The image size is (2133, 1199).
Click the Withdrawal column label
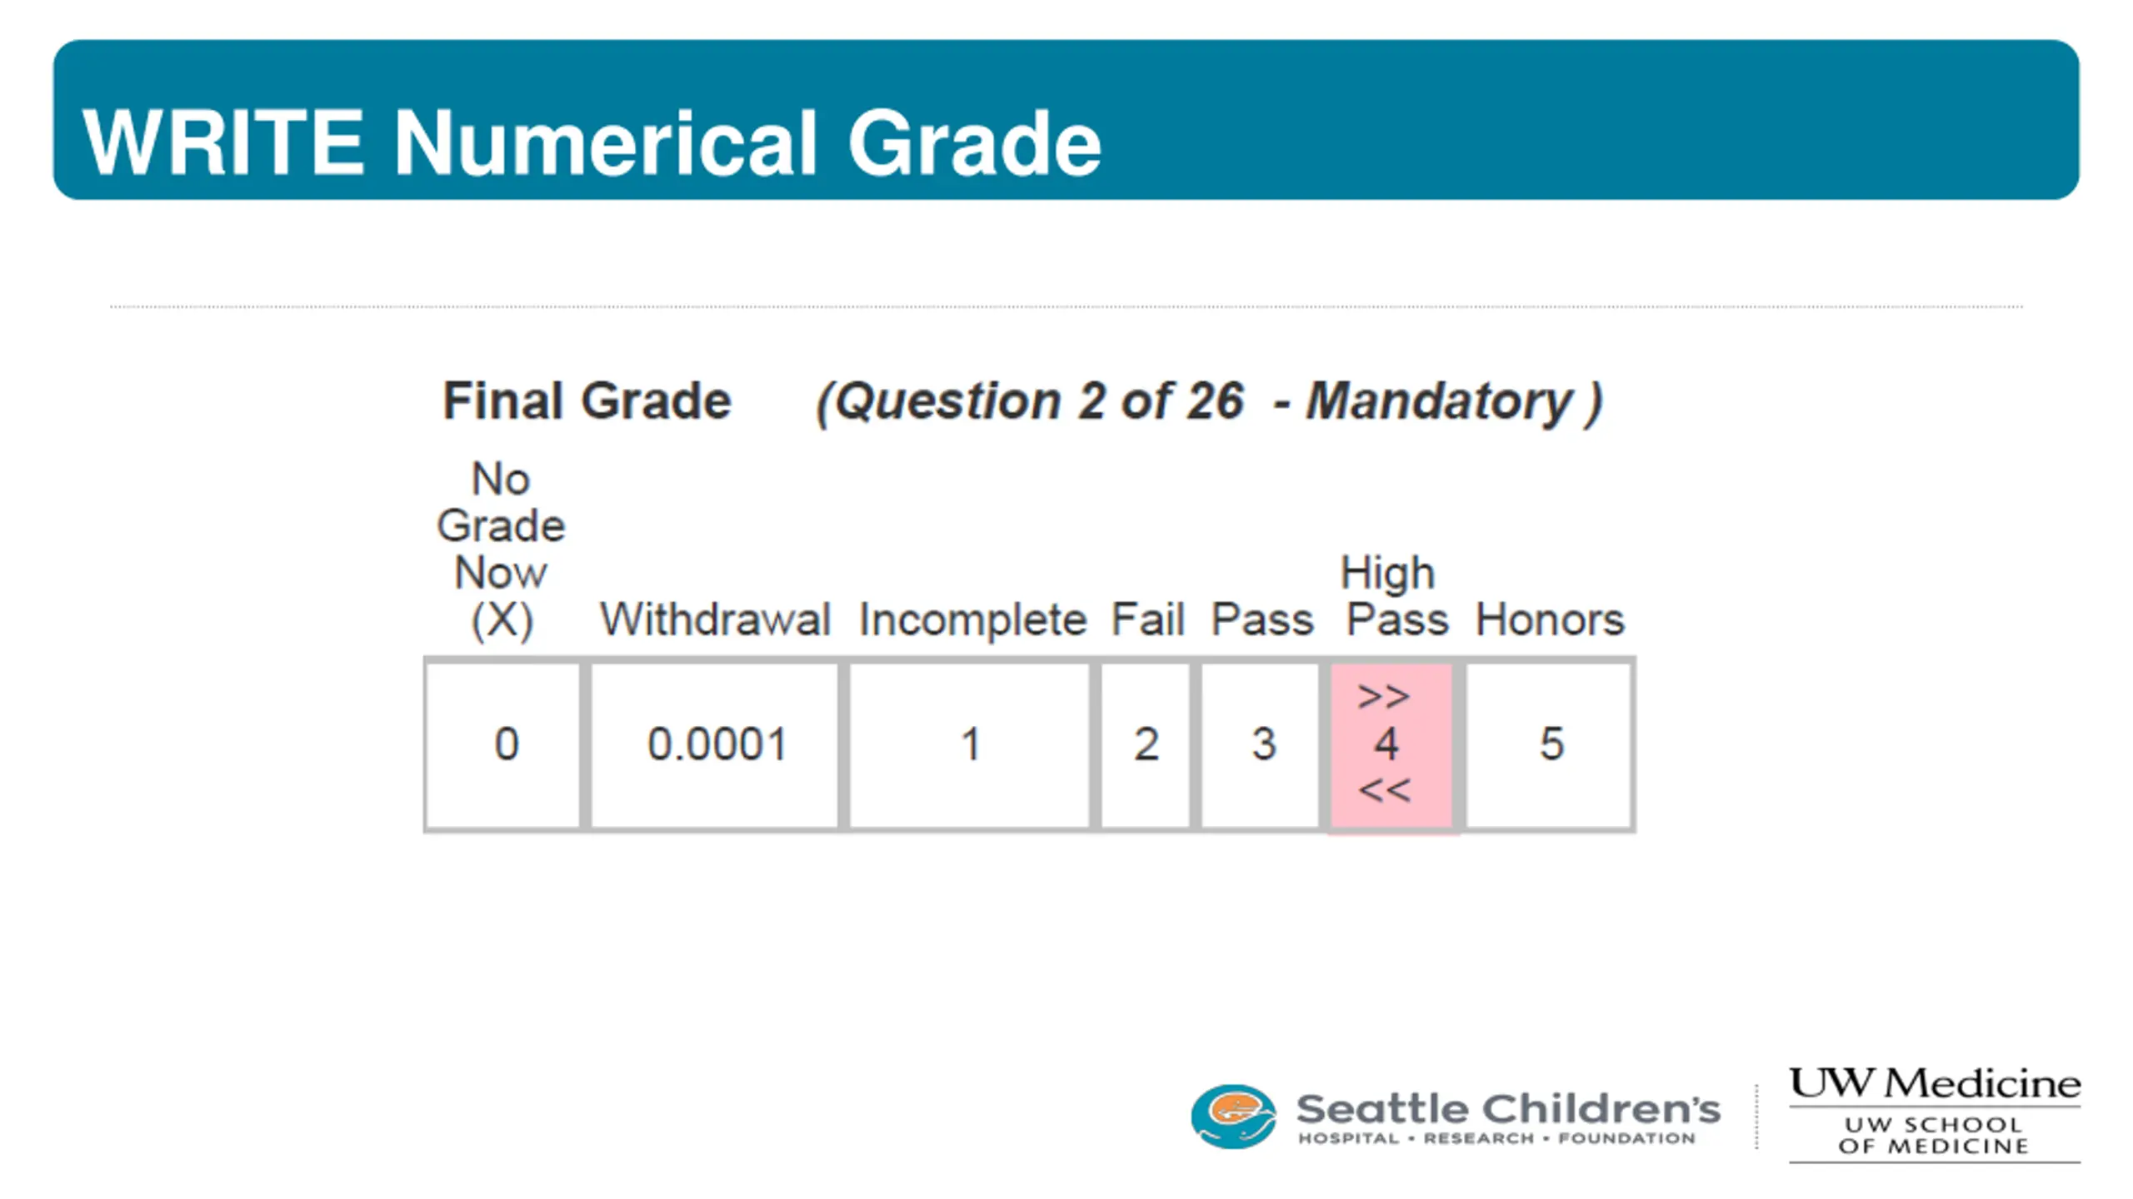(x=715, y=619)
